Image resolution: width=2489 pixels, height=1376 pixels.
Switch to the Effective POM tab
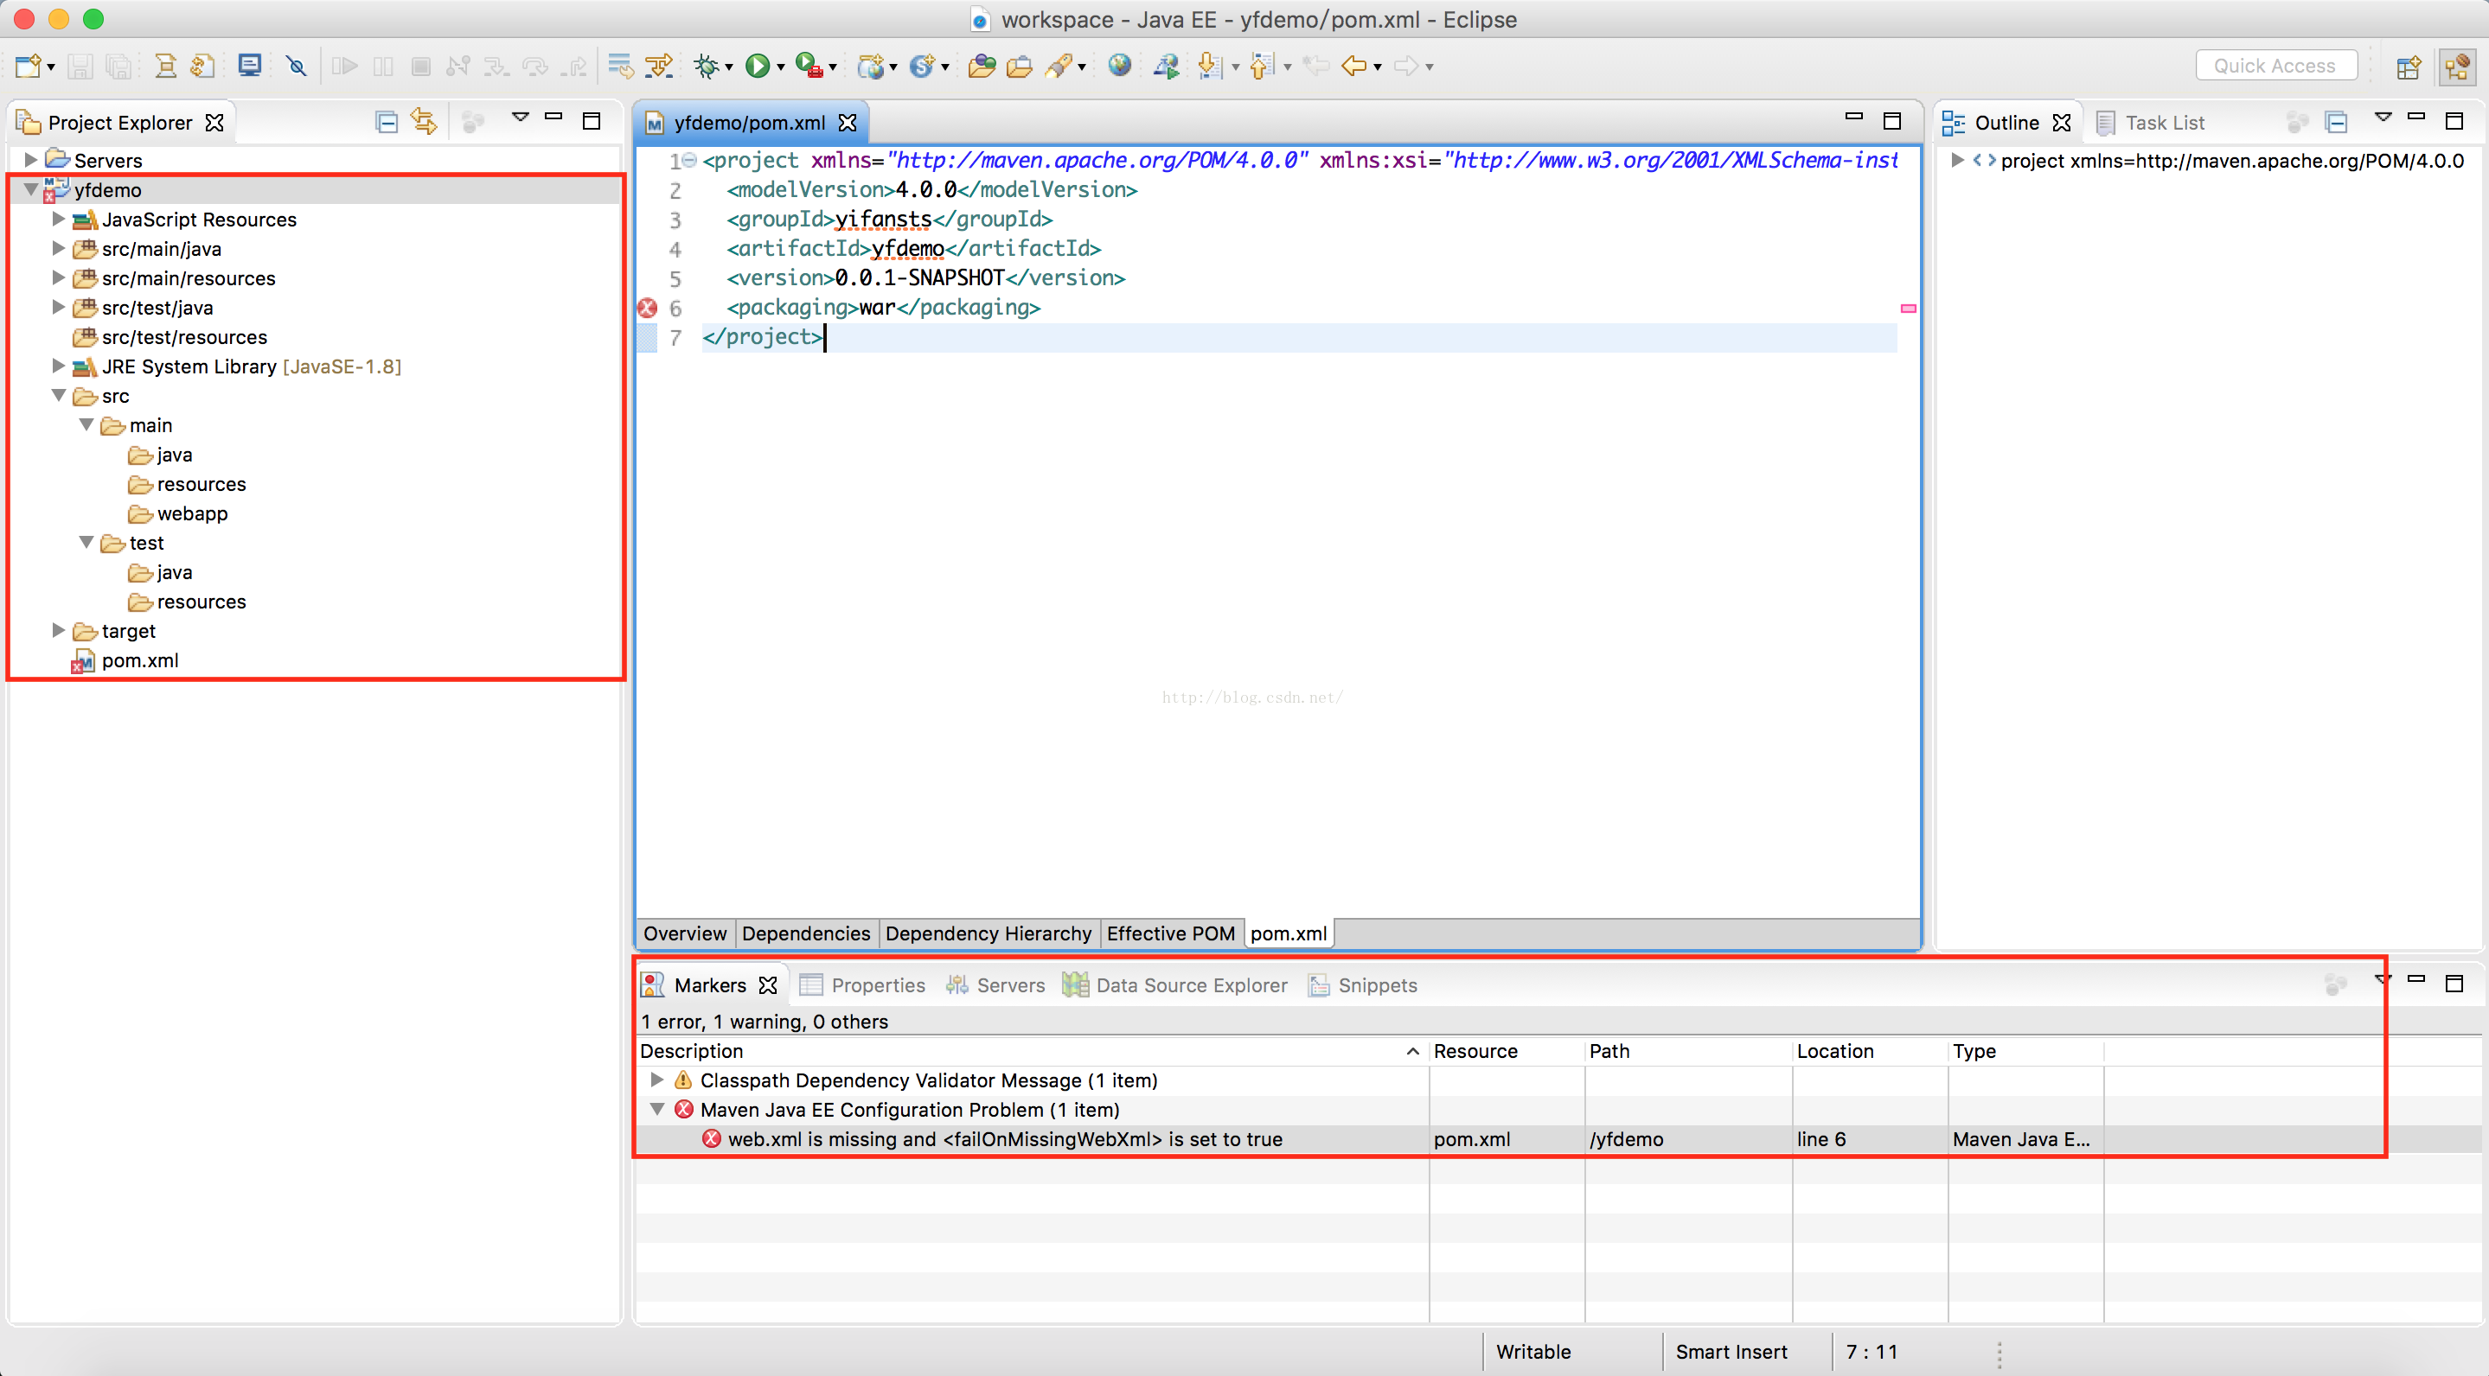click(x=1170, y=933)
